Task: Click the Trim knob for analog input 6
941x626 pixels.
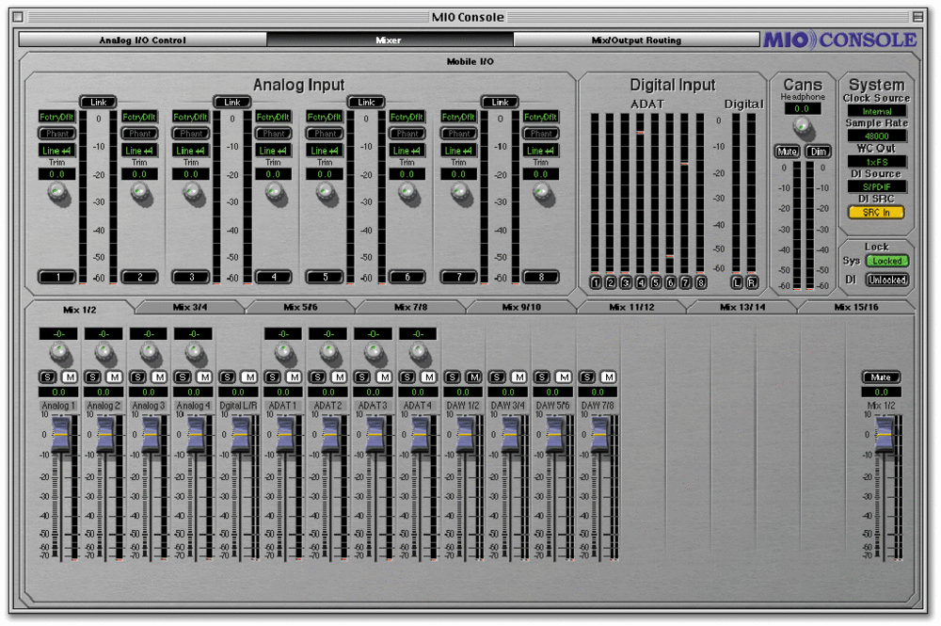Action: point(407,192)
